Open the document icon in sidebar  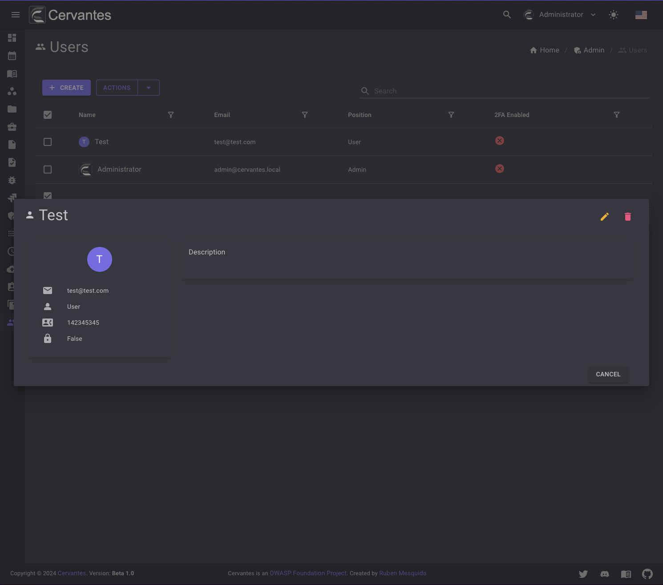click(12, 145)
